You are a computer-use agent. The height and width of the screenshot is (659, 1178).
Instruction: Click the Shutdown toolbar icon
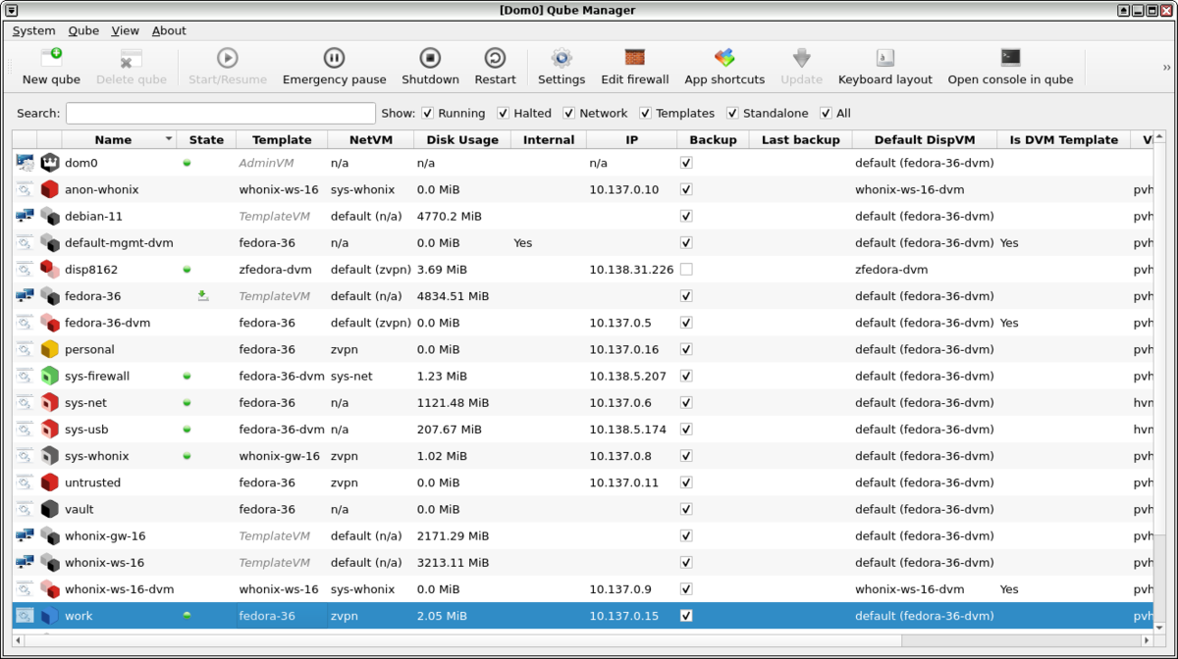[430, 58]
